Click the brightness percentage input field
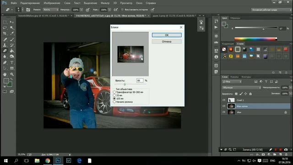The image size is (293, 165). point(140,81)
